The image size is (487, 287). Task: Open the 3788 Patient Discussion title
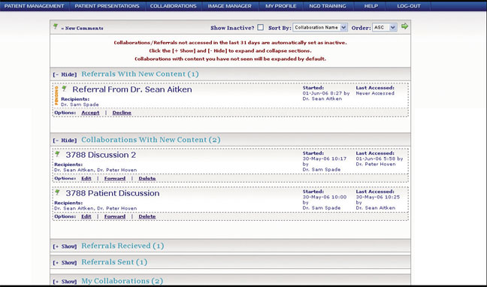pyautogui.click(x=113, y=193)
